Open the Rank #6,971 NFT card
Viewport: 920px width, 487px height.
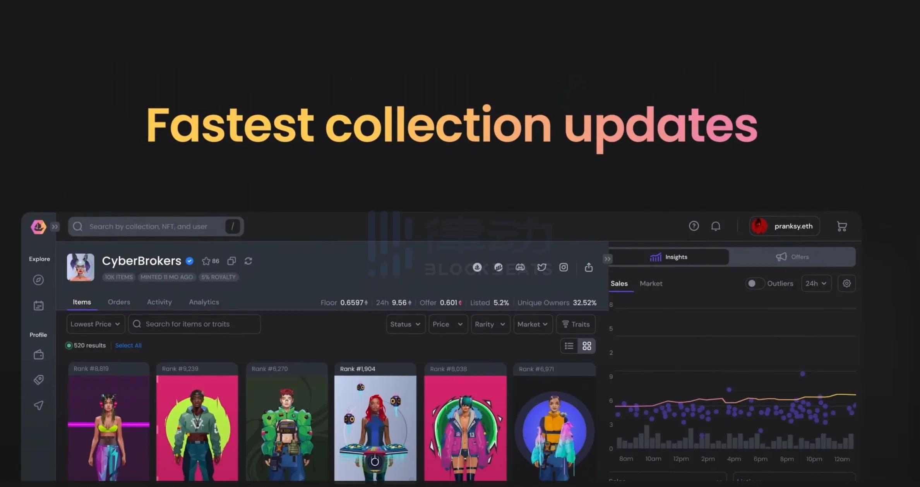point(554,422)
